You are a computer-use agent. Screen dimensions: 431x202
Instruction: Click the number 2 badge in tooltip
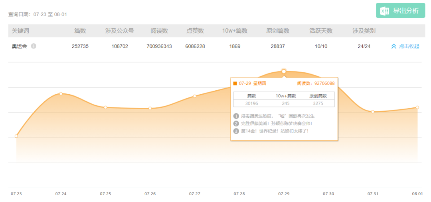(236, 123)
